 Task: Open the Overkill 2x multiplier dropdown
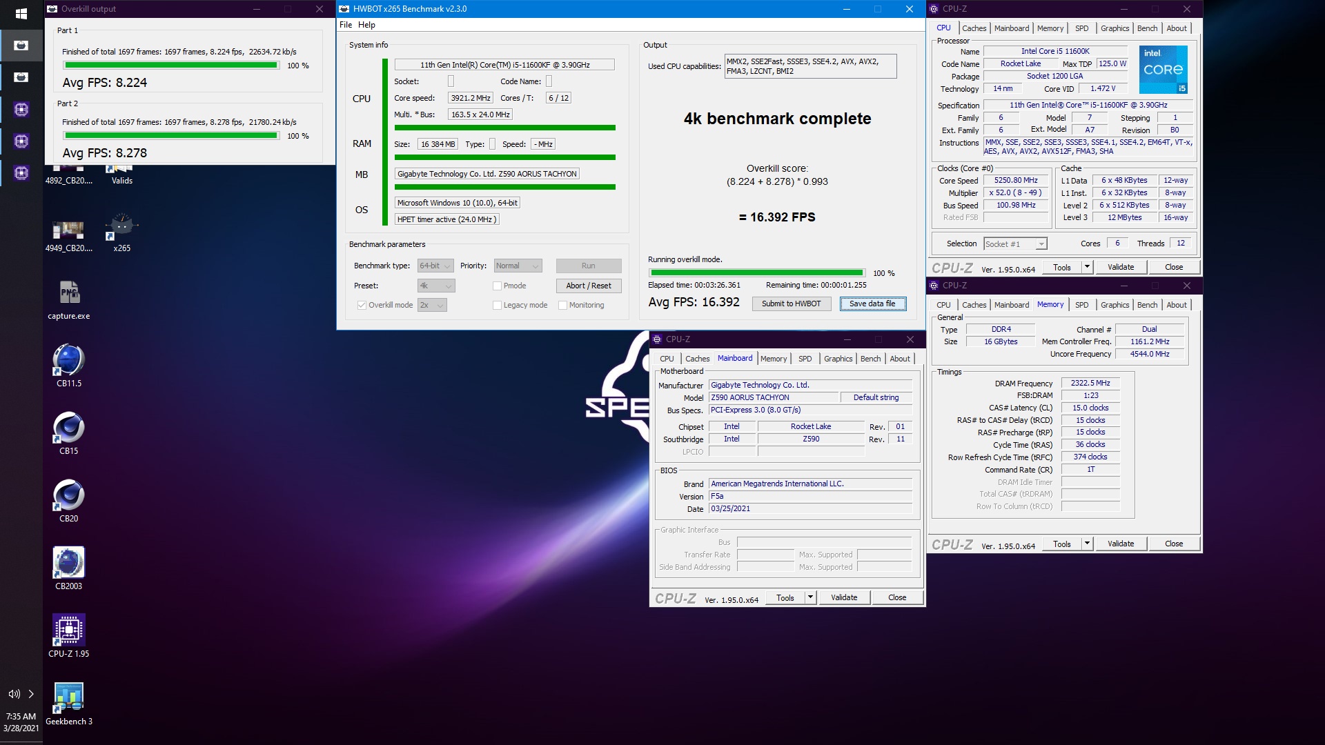(432, 305)
